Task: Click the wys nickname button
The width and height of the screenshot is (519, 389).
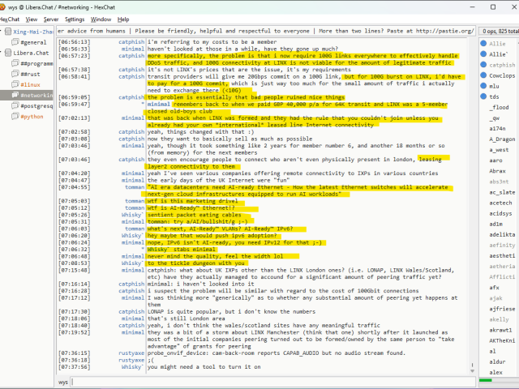Action: 63,381
